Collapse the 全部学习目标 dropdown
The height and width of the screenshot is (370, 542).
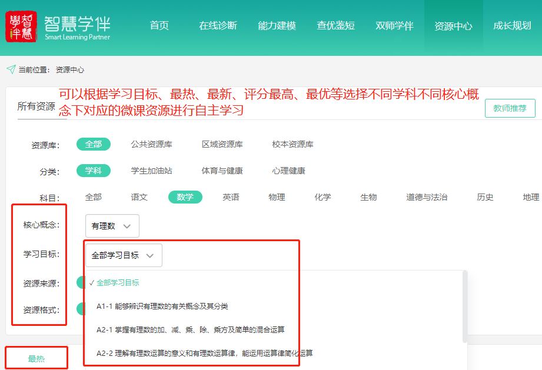(x=124, y=255)
